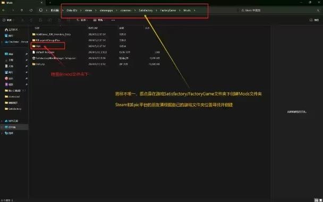Select the SatisfactoryModManager setup file

[x=56, y=58]
